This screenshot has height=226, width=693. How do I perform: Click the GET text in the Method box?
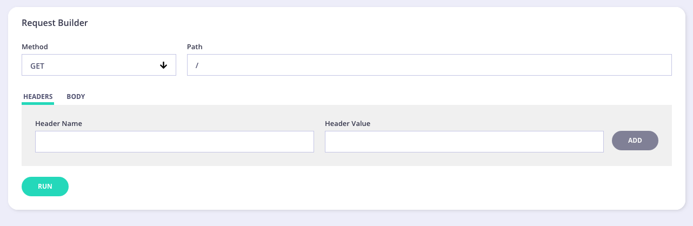pos(37,65)
